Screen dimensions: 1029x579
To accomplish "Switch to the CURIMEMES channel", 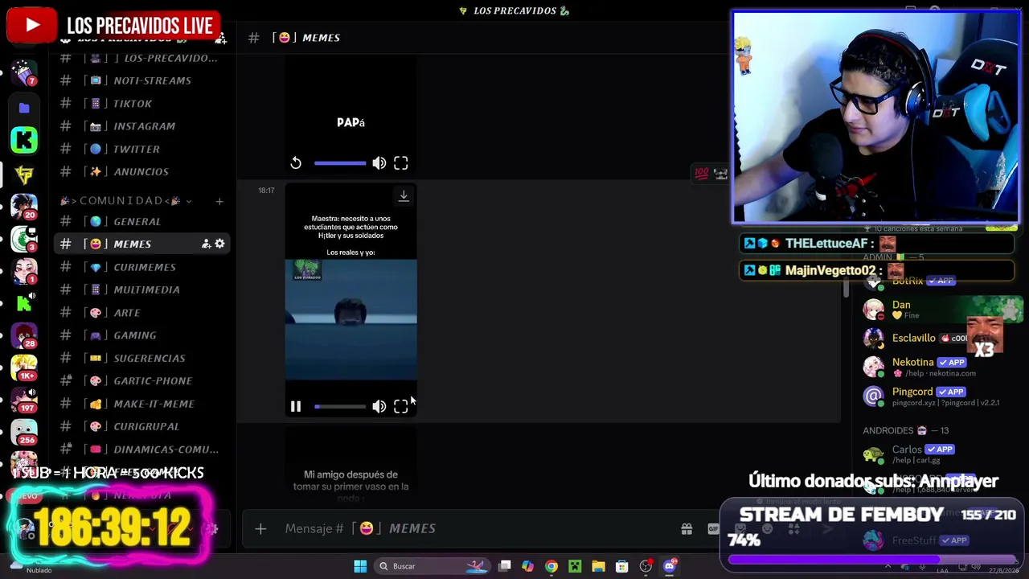I will (x=143, y=267).
